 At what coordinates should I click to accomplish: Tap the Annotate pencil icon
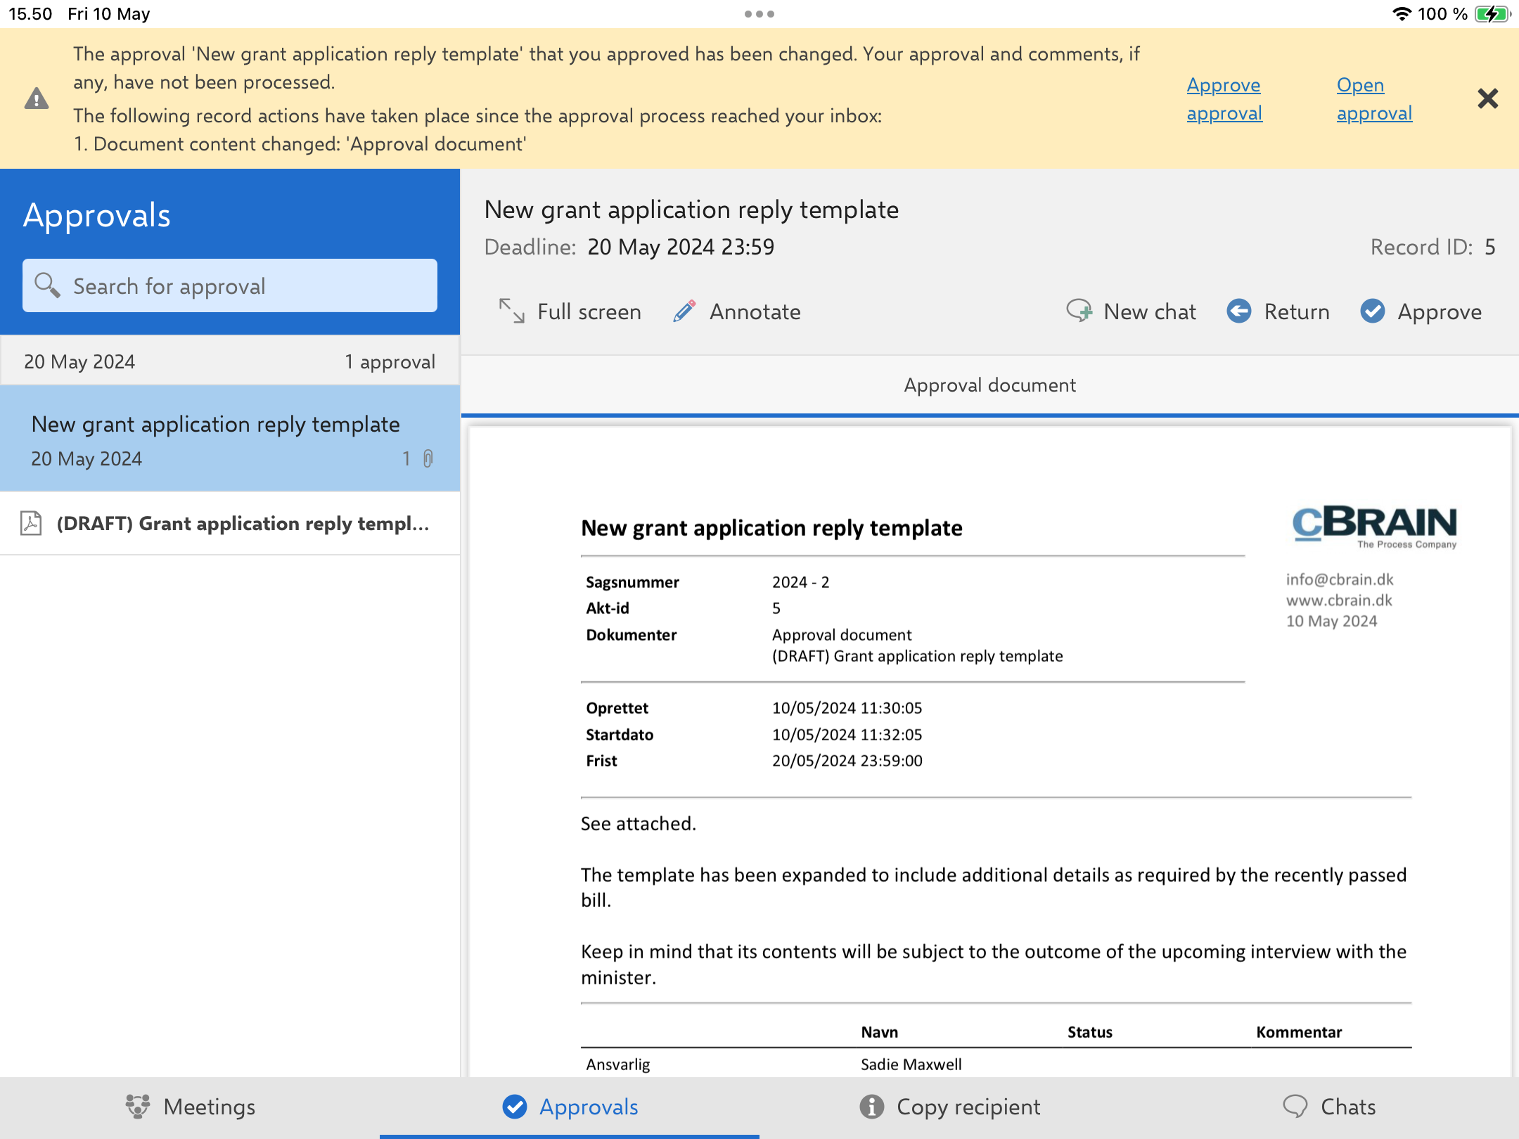click(x=684, y=311)
